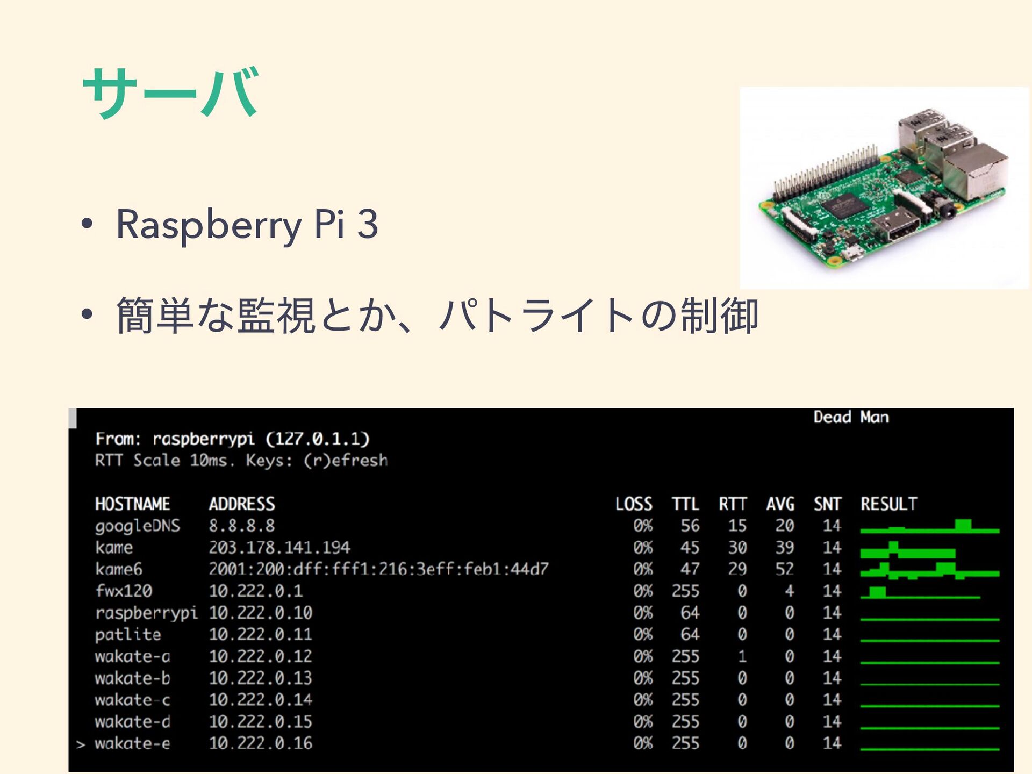Click the kame6 RTT result graph
Viewport: 1032px width, 774px height.
(930, 571)
